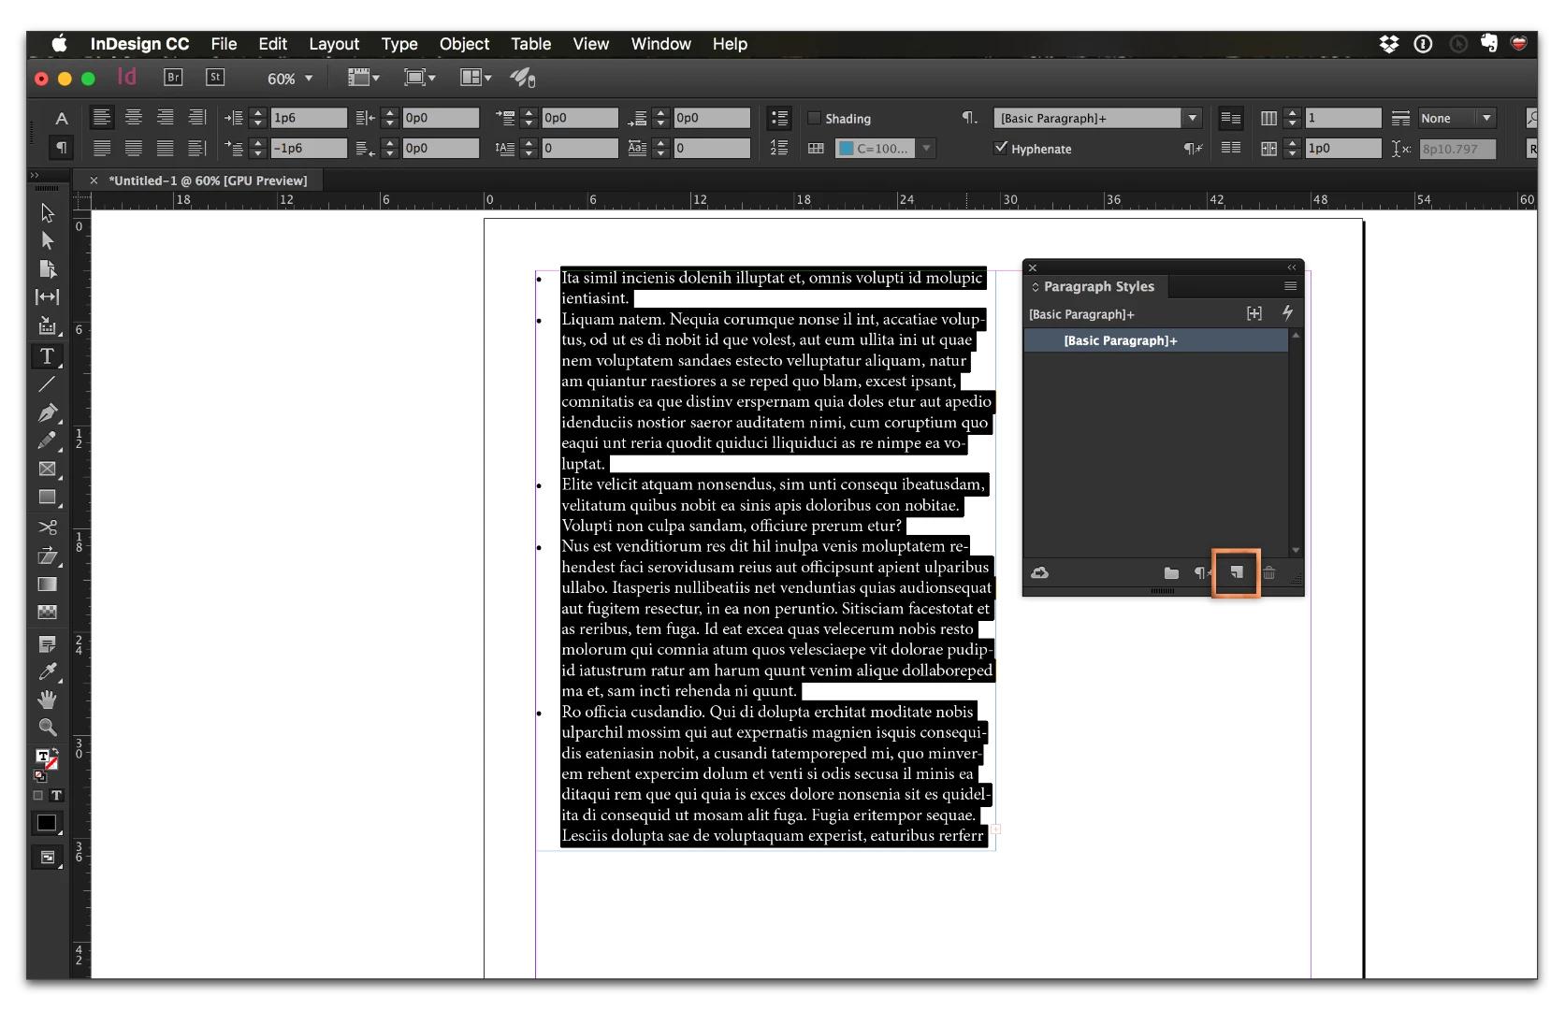Select the Gradient Swatch tool
Viewport: 1565px width, 1010px height.
[47, 584]
